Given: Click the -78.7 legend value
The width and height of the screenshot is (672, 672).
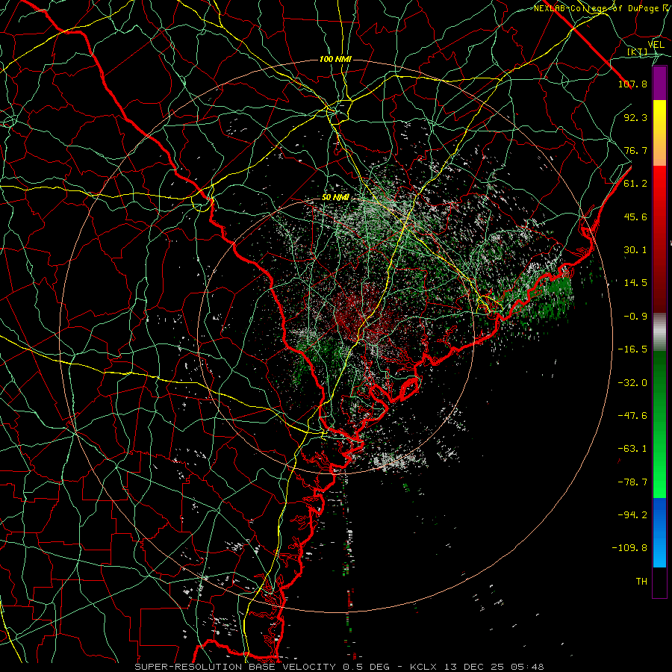Looking at the screenshot, I should pos(632,482).
